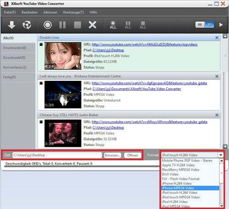Open the Chinese Guy video URL link
This screenshot has width=229, height=209.
[x=150, y=122]
